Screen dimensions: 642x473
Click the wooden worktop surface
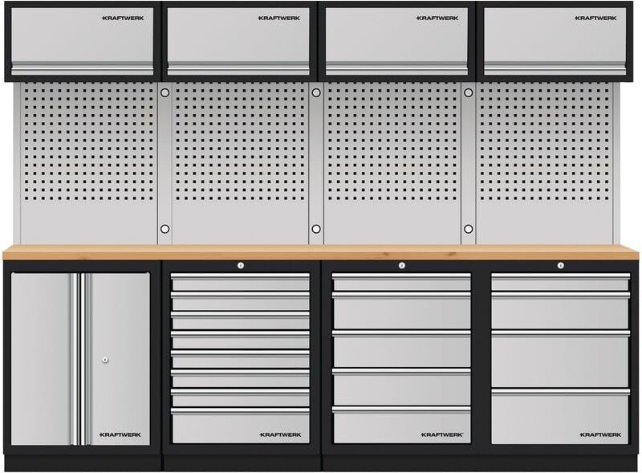[x=321, y=252]
